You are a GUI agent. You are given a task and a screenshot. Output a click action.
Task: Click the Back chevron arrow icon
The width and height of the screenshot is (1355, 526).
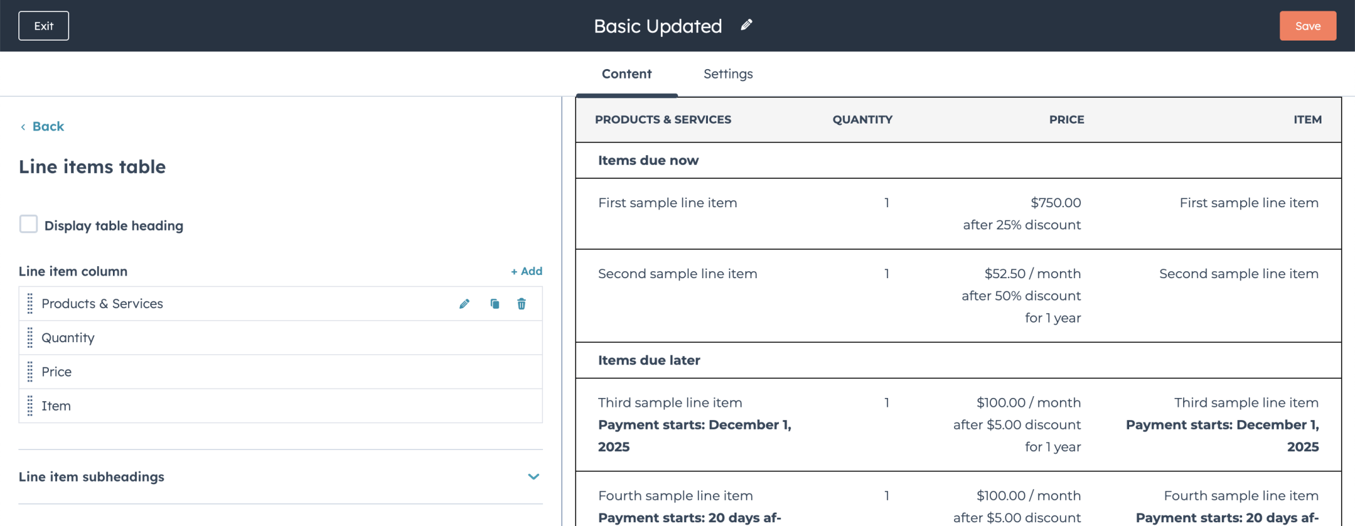(23, 127)
